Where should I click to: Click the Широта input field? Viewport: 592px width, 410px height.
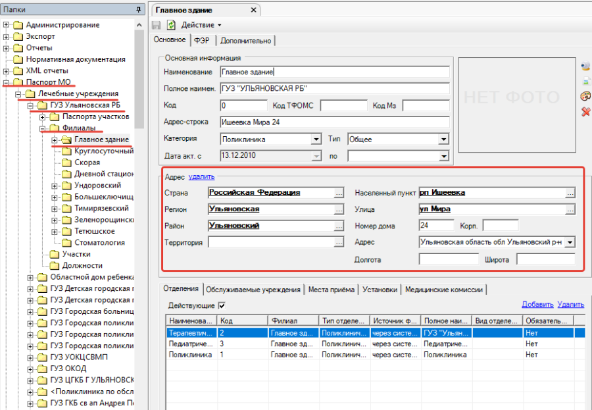(x=545, y=259)
